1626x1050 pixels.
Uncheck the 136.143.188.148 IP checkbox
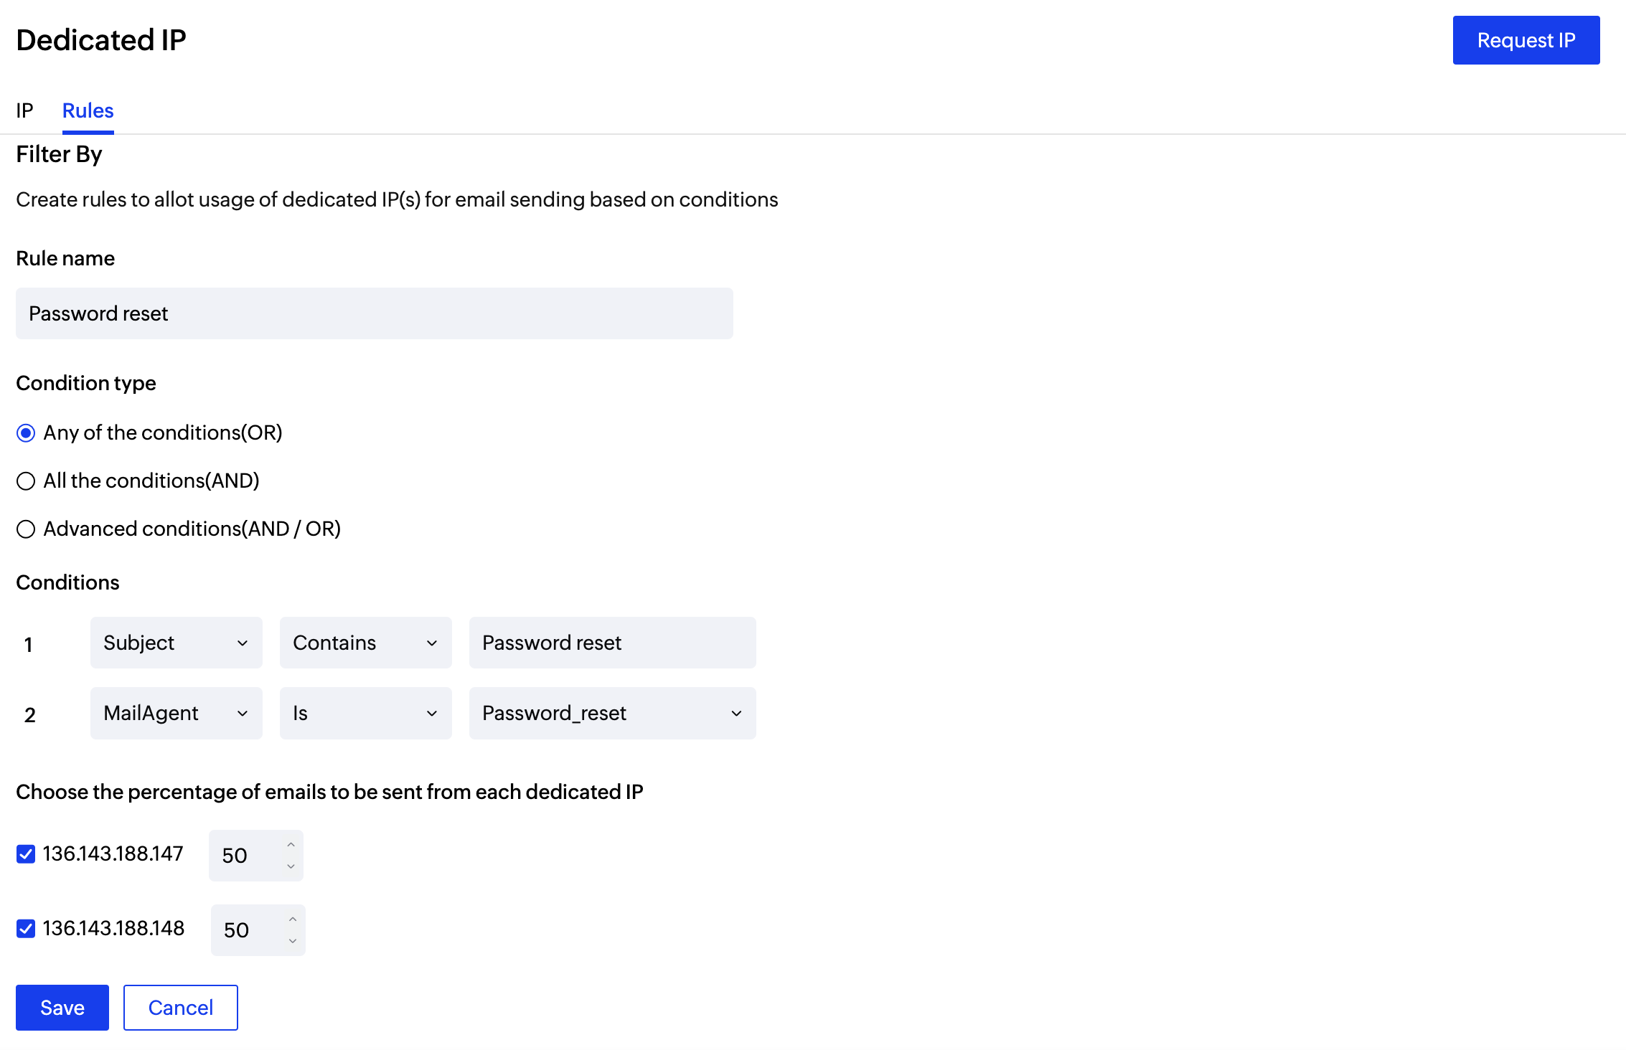pyautogui.click(x=26, y=929)
